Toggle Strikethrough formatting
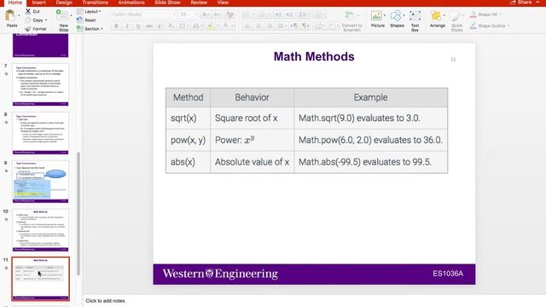The height and width of the screenshot is (307, 546). [149, 26]
